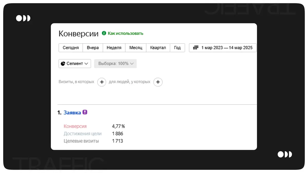Click the Достижения цели metric label
The width and height of the screenshot is (308, 173).
tap(82, 134)
